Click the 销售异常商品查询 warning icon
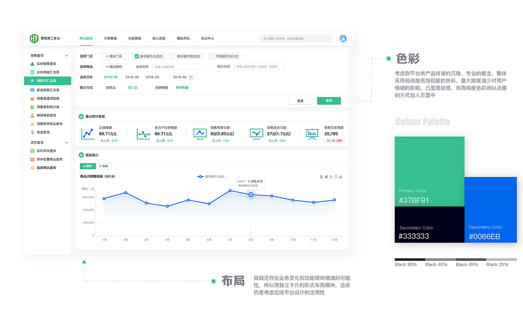The image size is (523, 327). click(33, 124)
